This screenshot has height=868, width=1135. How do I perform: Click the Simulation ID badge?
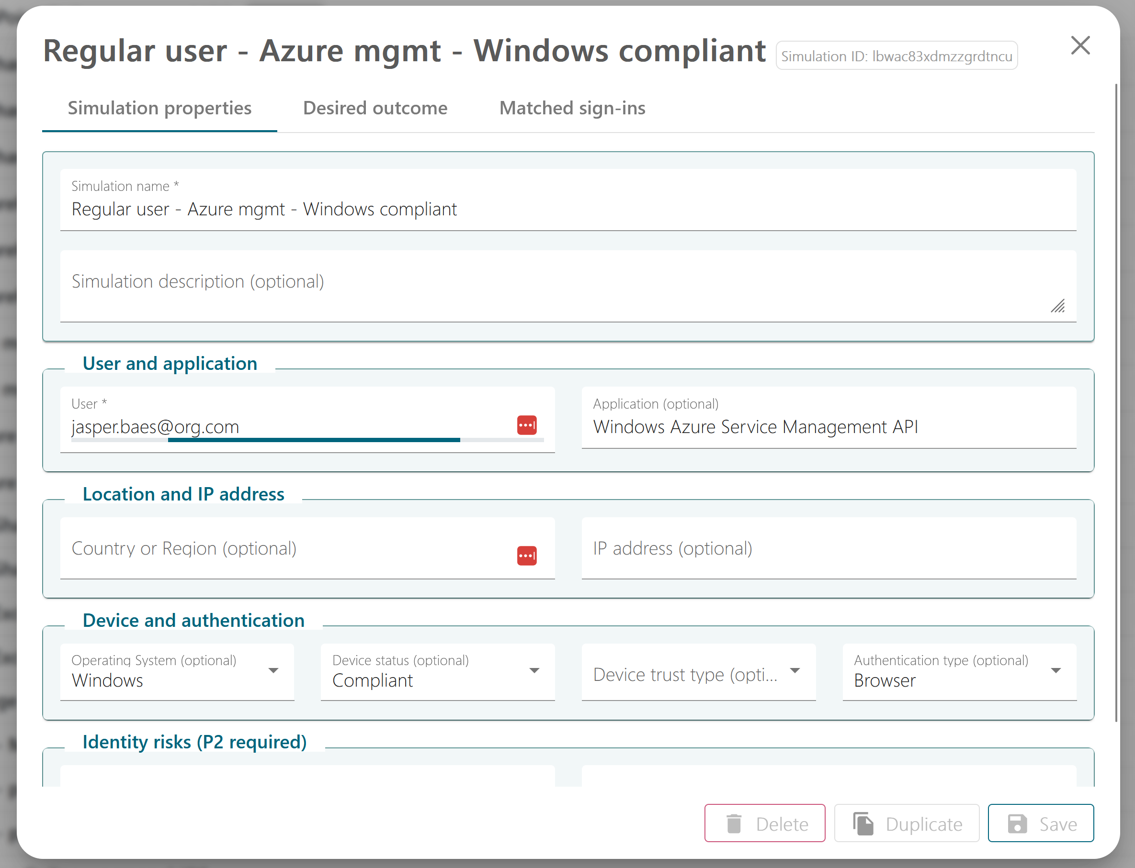point(896,56)
